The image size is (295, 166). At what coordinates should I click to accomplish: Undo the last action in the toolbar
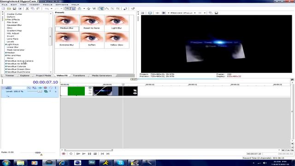[x=47, y=9]
